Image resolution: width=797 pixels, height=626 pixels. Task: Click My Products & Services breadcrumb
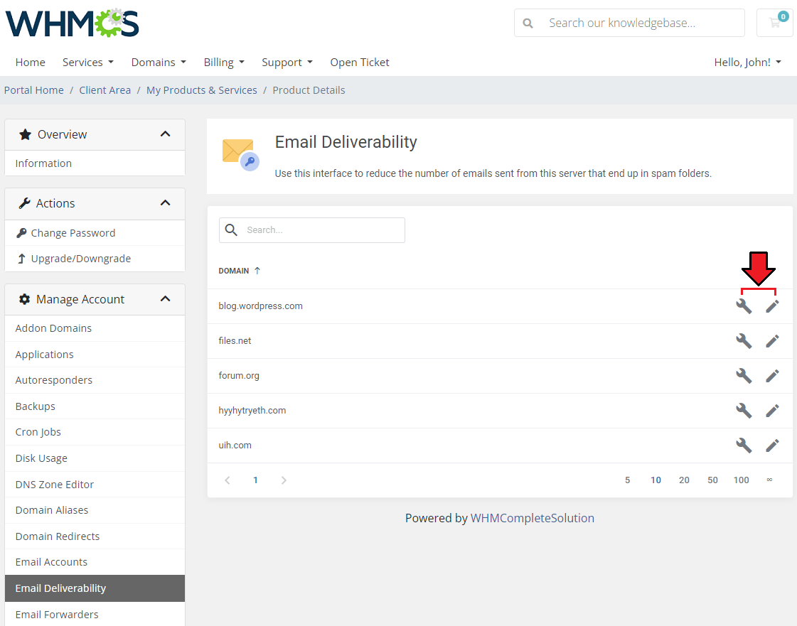point(202,90)
